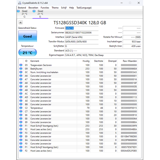Screen dimensions: 160x160
Task: Click Rotatie Per Minuut value (SSD)
Action: [x=132, y=37]
